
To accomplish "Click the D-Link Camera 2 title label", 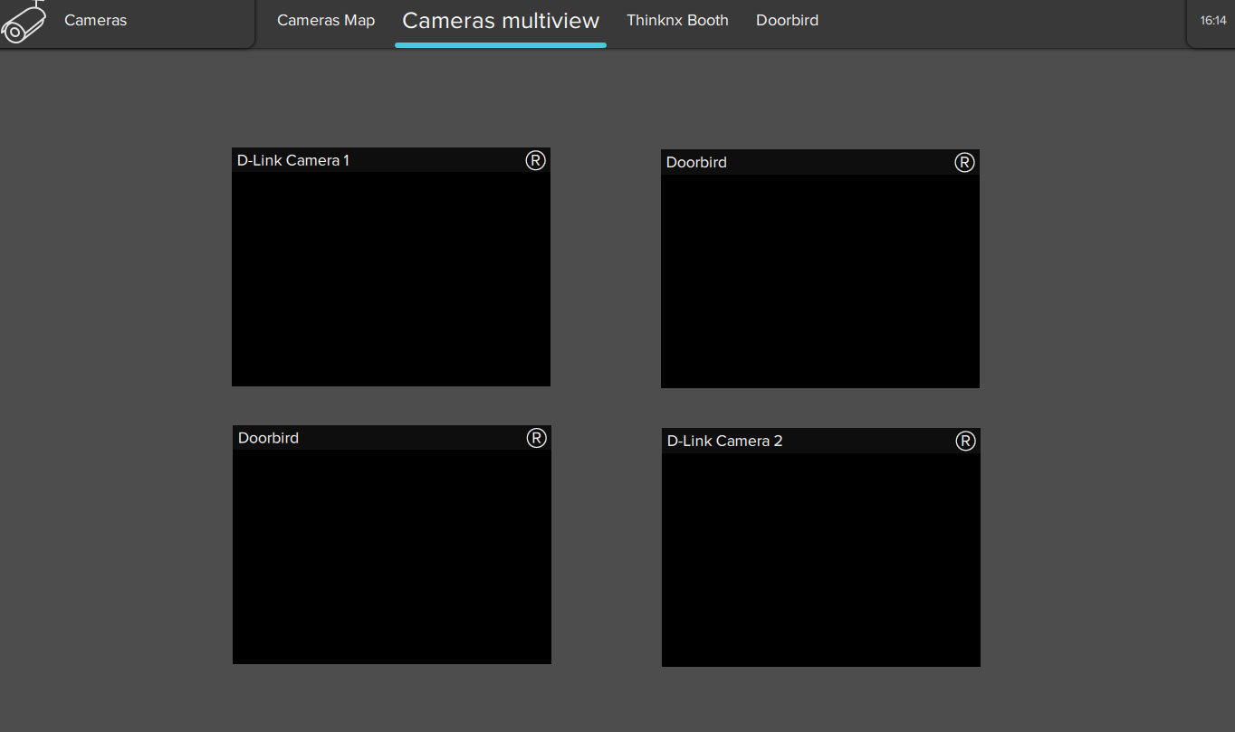I will coord(724,441).
